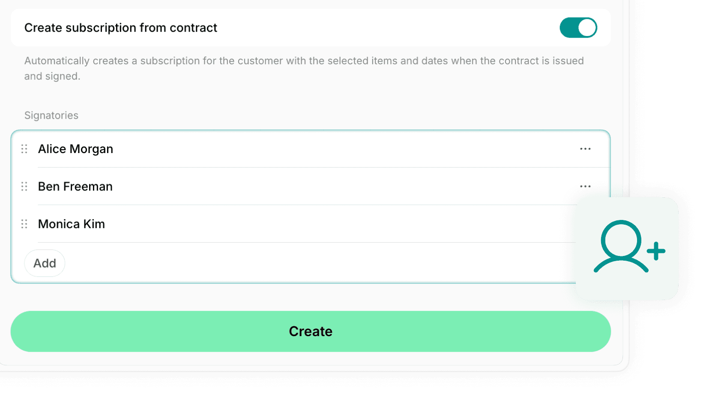The image size is (706, 403).
Task: Click the green Create button
Action: [311, 331]
